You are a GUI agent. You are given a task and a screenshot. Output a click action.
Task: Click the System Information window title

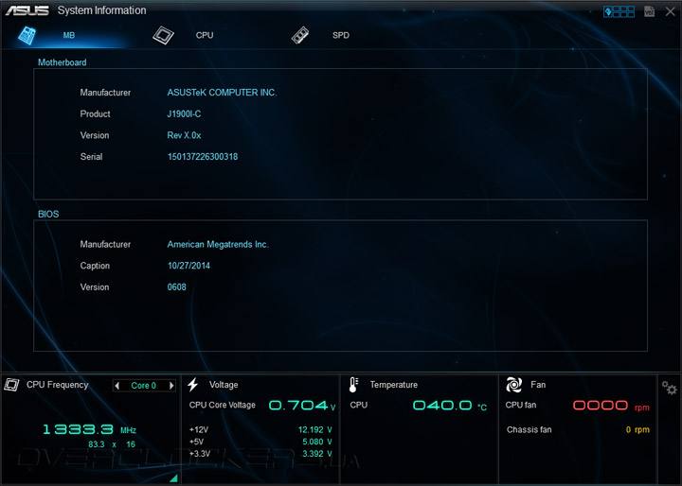tap(101, 10)
